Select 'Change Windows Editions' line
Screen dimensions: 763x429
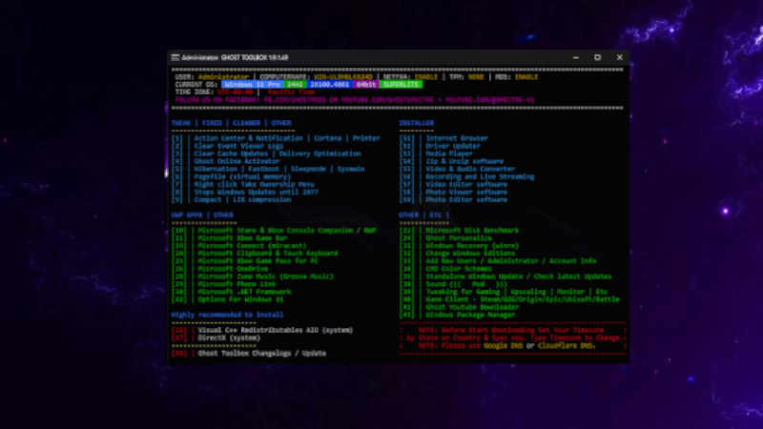pyautogui.click(x=458, y=254)
